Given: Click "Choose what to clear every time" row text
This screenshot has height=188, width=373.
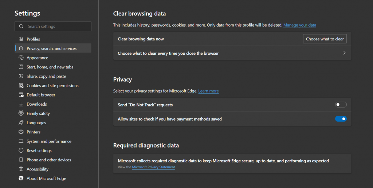Looking at the screenshot, I should (x=168, y=53).
